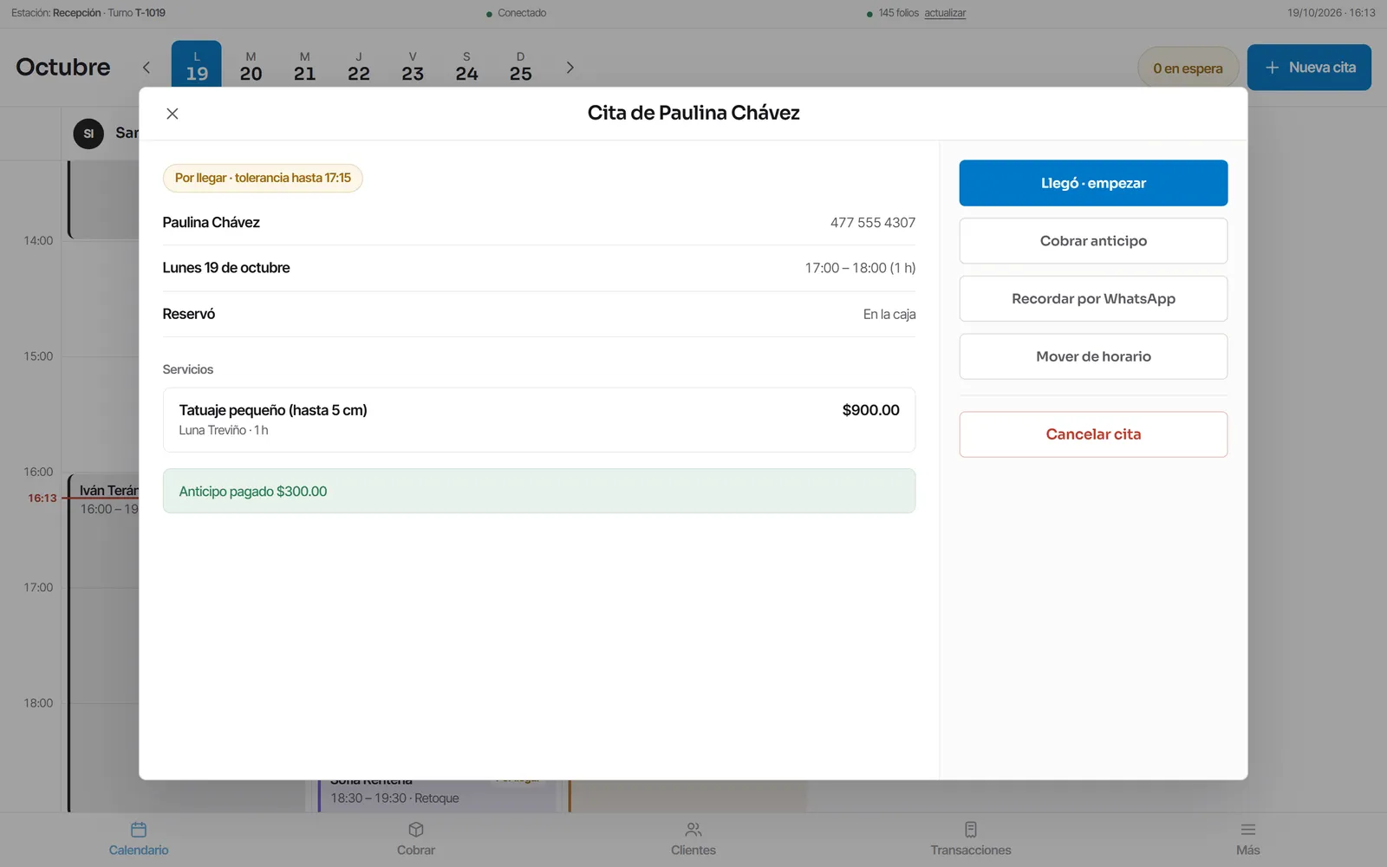
Task: Send reminder via Recordar por WhatsApp
Action: tap(1093, 298)
